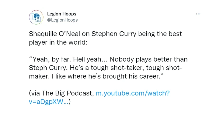The width and height of the screenshot is (209, 117).
Task: Click the line starting 'Shaquille O'Neal on'
Action: (105, 34)
